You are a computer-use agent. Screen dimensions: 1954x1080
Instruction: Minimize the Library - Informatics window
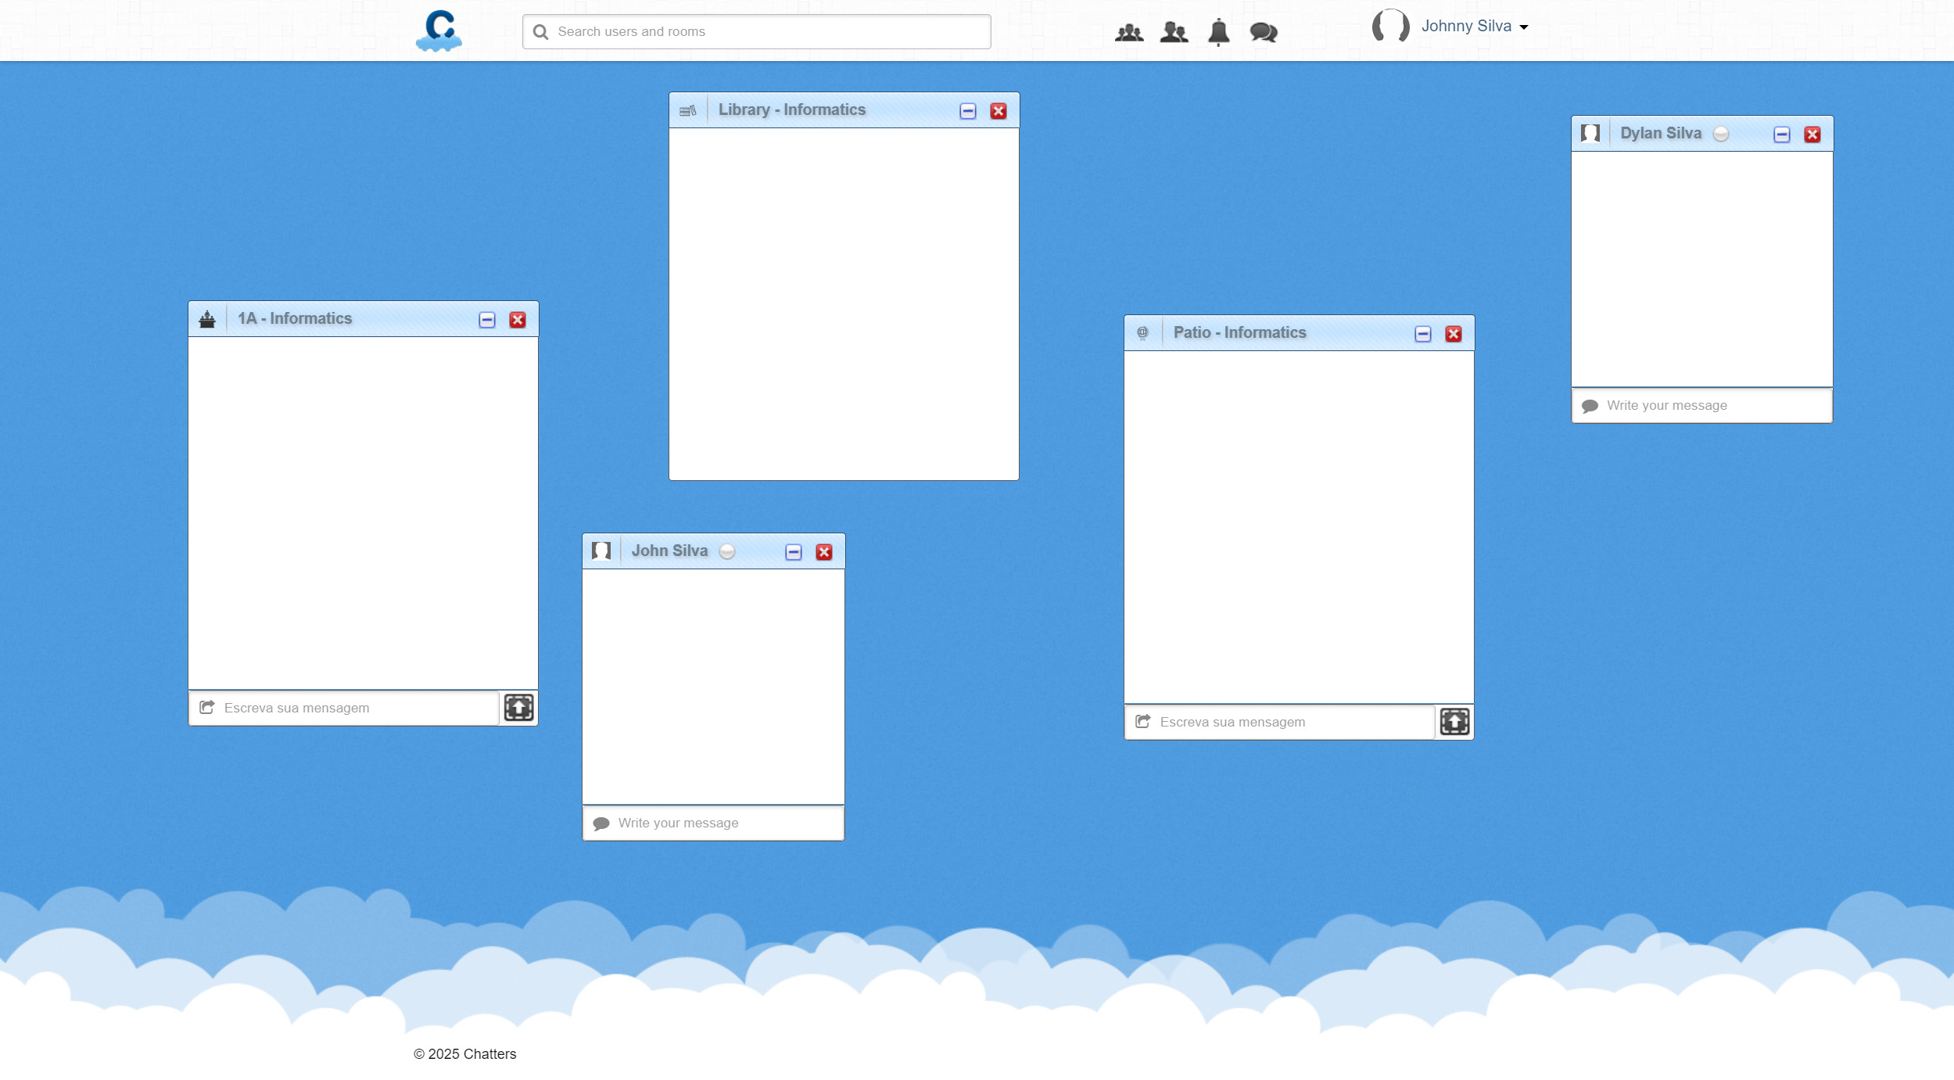pyautogui.click(x=967, y=111)
